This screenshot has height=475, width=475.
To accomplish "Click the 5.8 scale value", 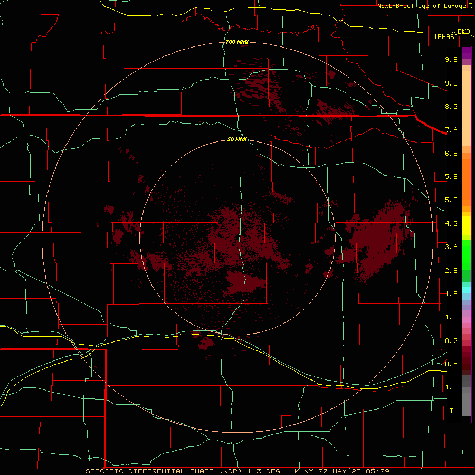I will coord(451,177).
